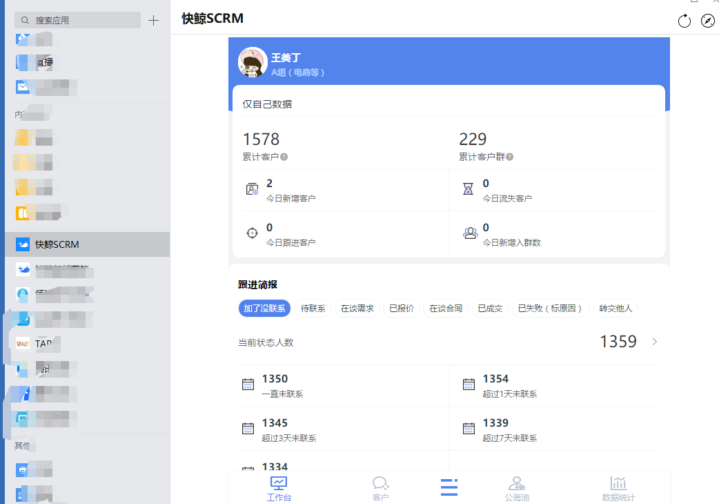Click the 仅自己数据 scope label
This screenshot has width=719, height=504.
tap(267, 104)
